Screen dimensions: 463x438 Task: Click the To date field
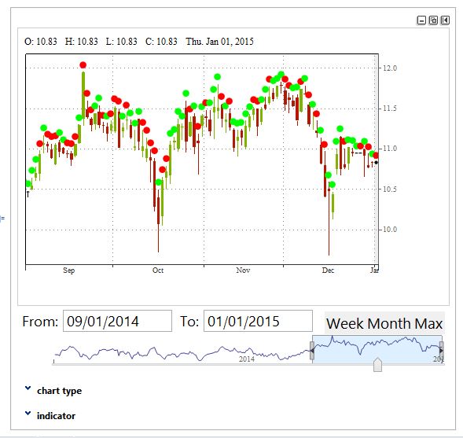tap(258, 321)
